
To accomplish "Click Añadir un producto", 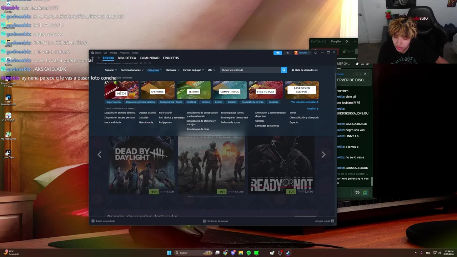I will [x=103, y=221].
